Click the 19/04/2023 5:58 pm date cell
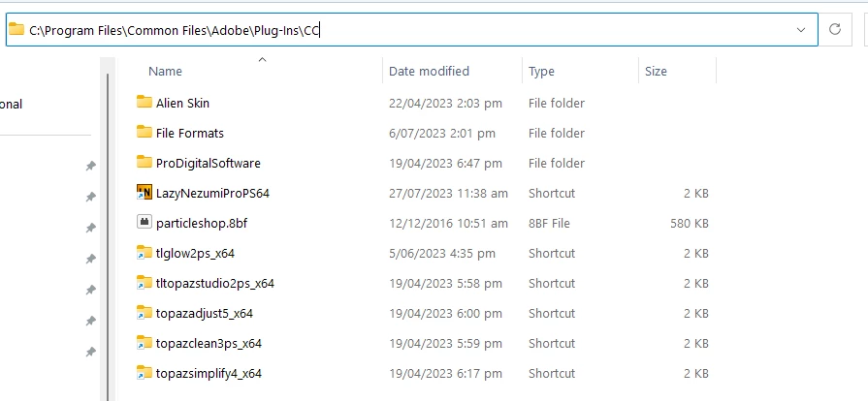Image resolution: width=868 pixels, height=401 pixels. click(x=445, y=283)
